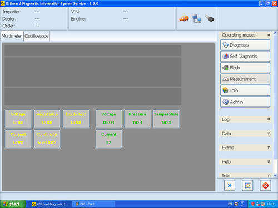Expand the Log section

(x=245, y=119)
